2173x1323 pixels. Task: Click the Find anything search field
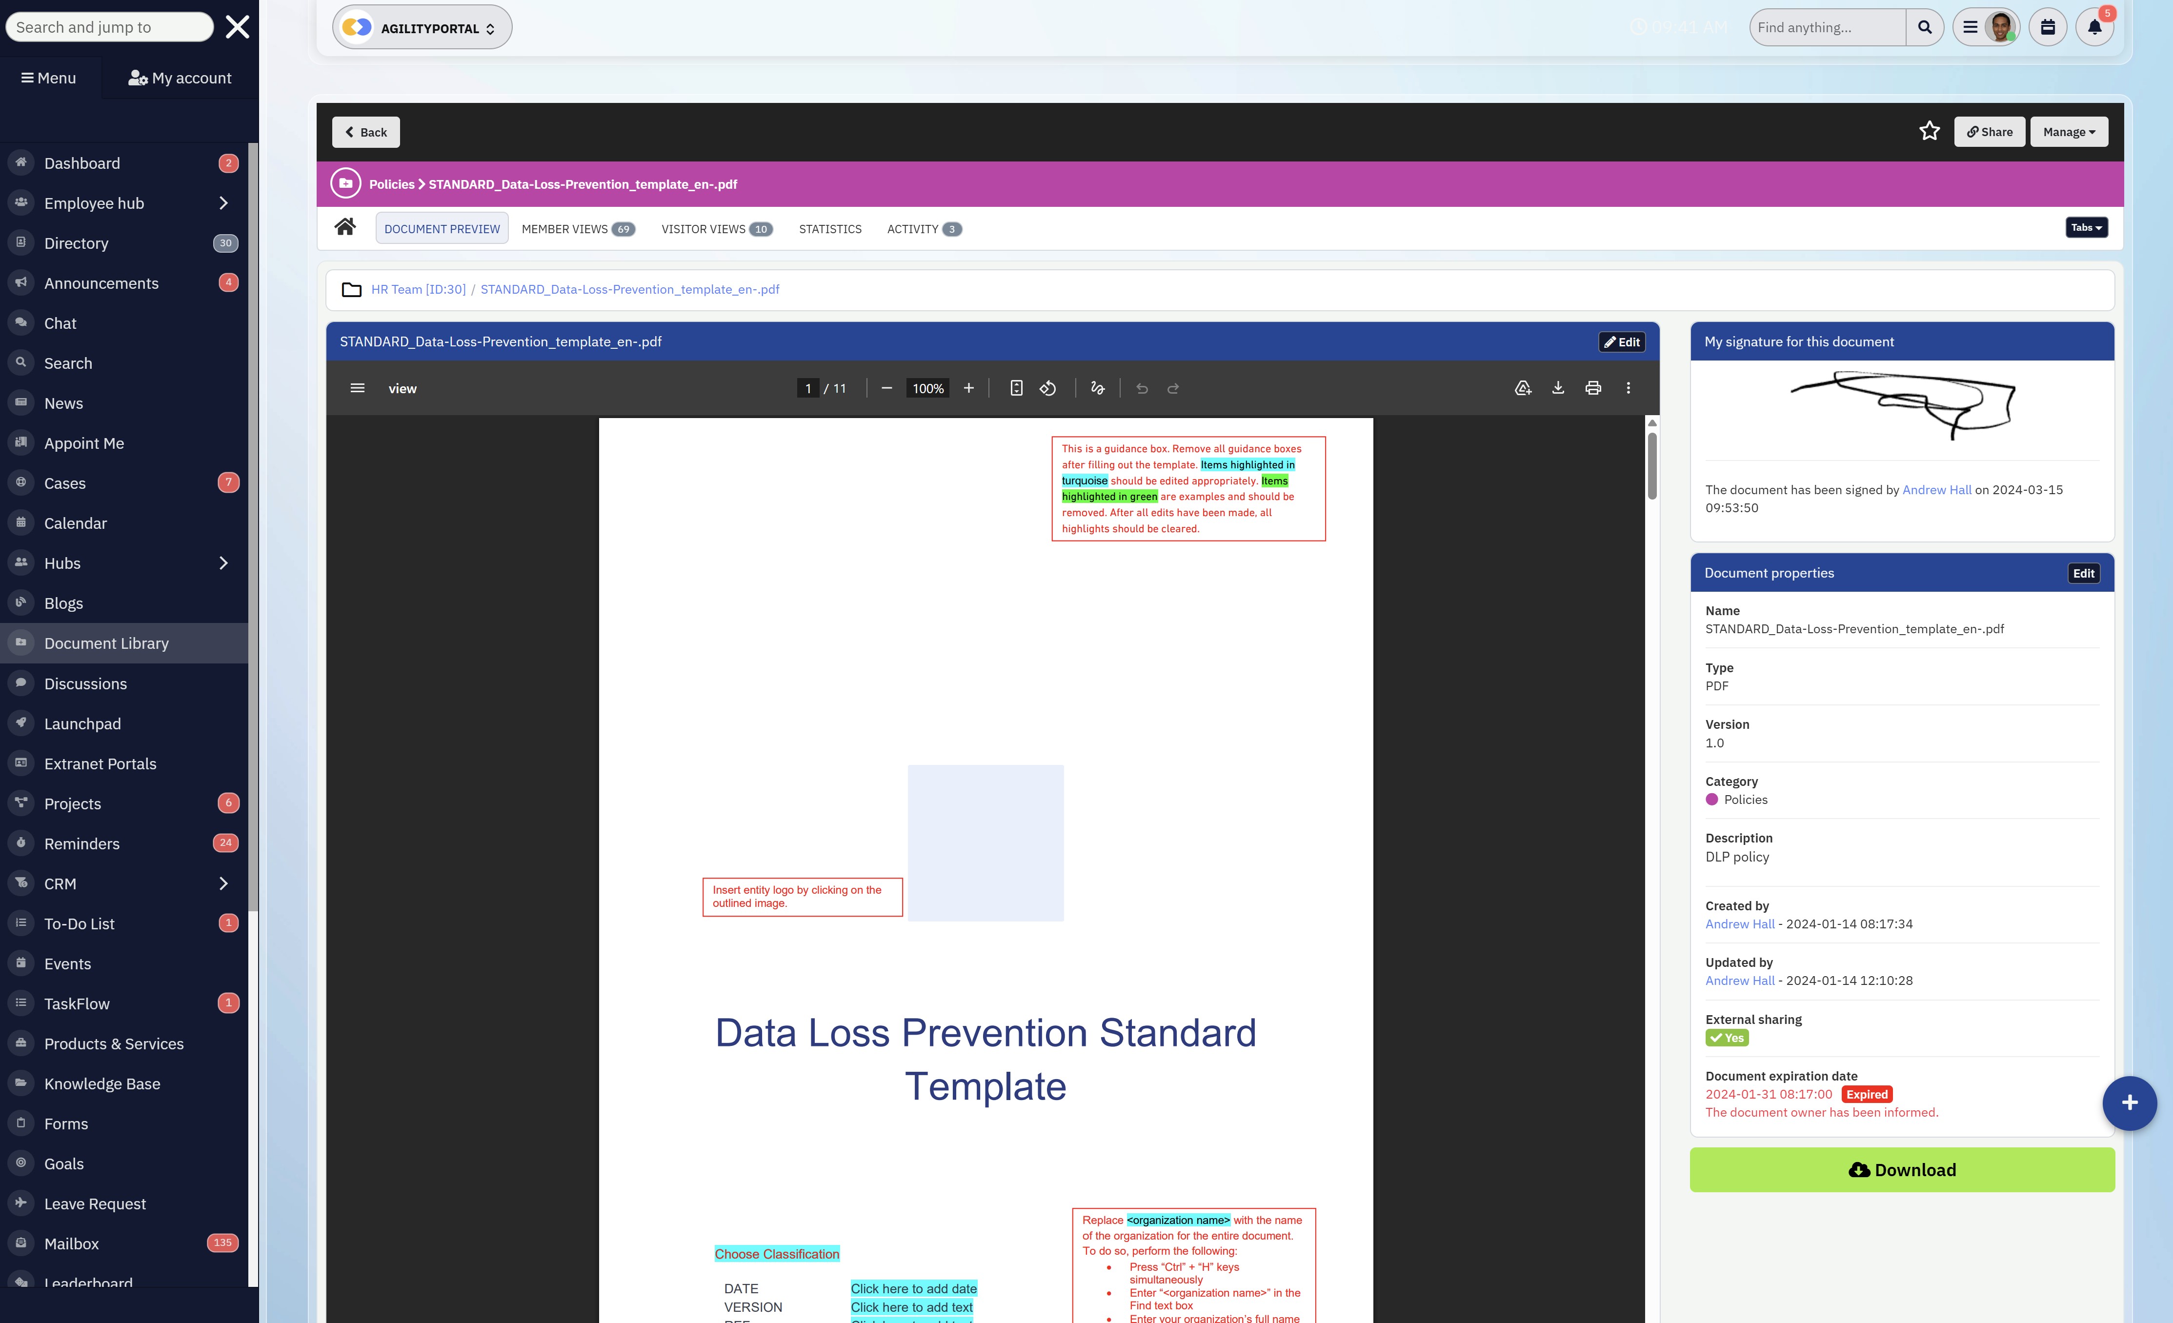[1827, 27]
